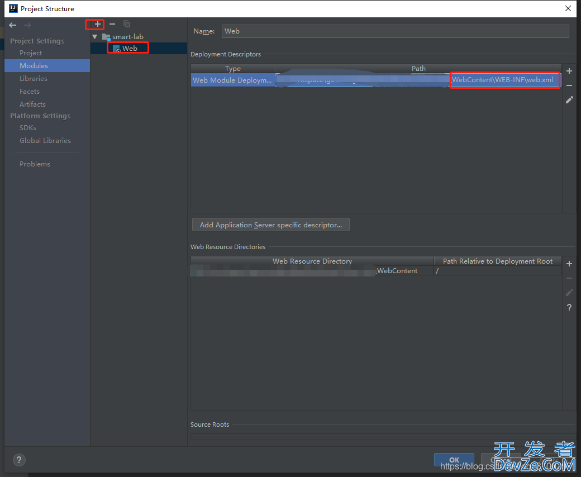Open Global Libraries settings
Viewport: 581px width, 477px height.
pyautogui.click(x=45, y=141)
